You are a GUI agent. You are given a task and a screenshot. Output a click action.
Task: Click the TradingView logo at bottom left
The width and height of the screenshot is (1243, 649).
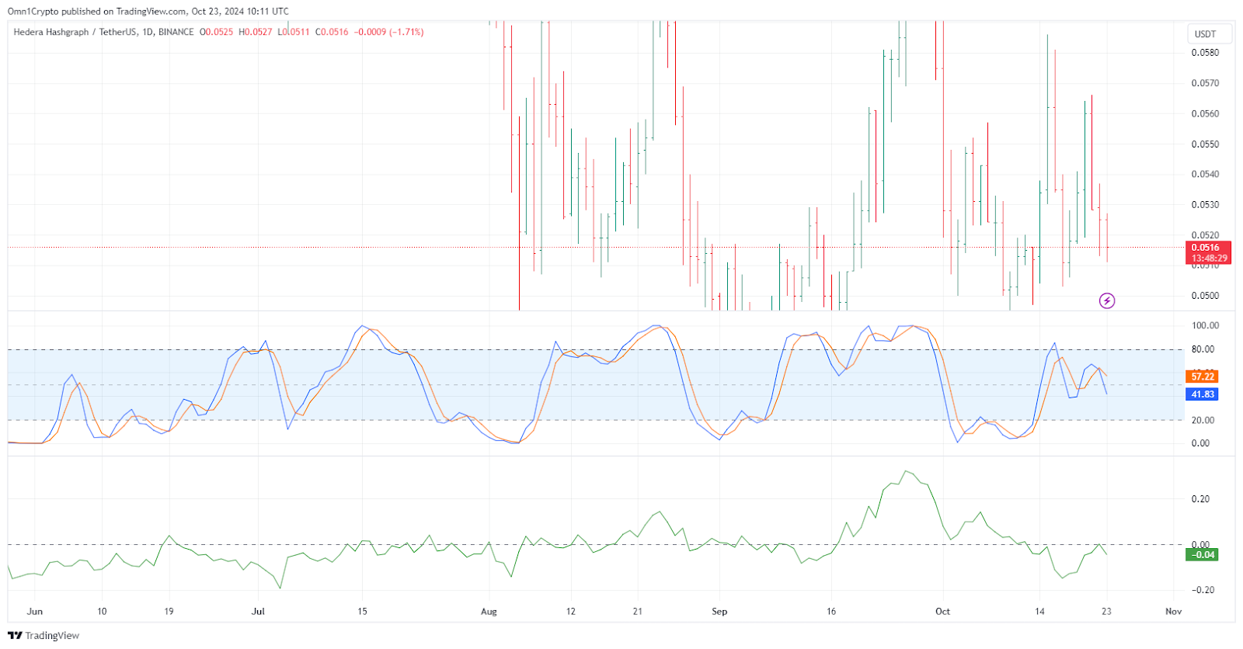click(x=44, y=635)
